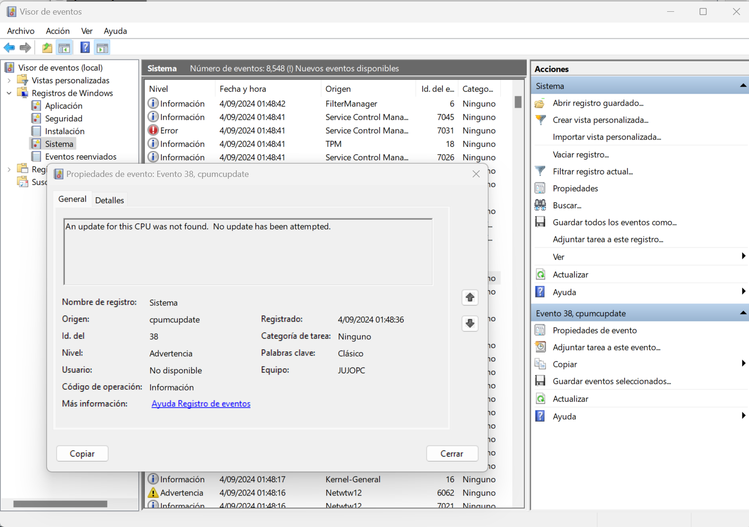Click Crear vista personalizada funnel icon
This screenshot has height=527, width=749.
540,120
